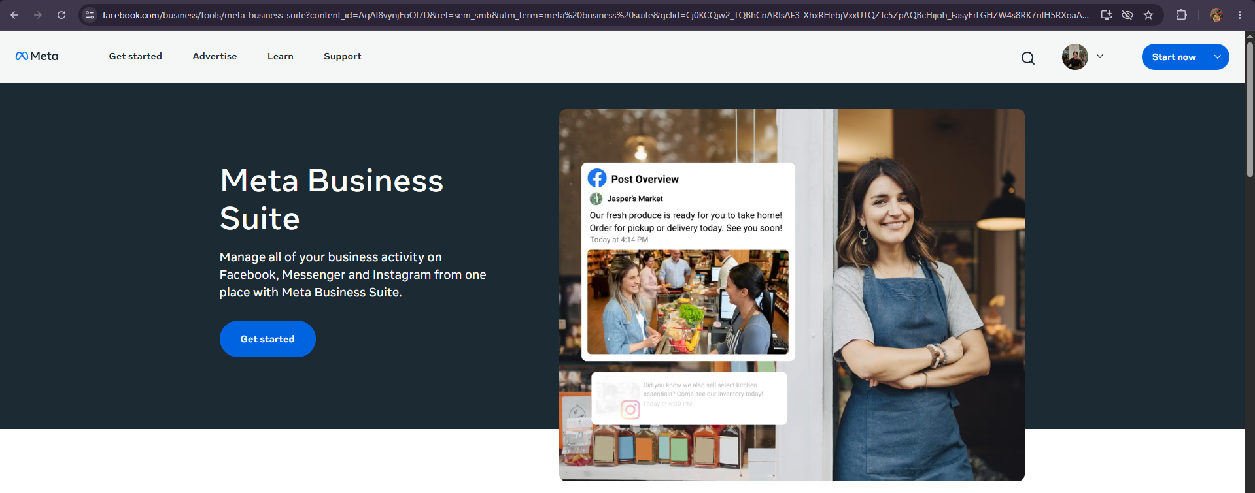The image size is (1255, 493).
Task: Open the site search magnifier
Action: pos(1028,58)
